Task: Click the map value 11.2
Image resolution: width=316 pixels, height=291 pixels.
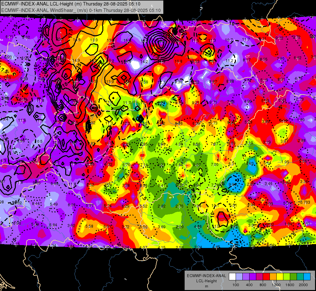Action: [x=229, y=60]
